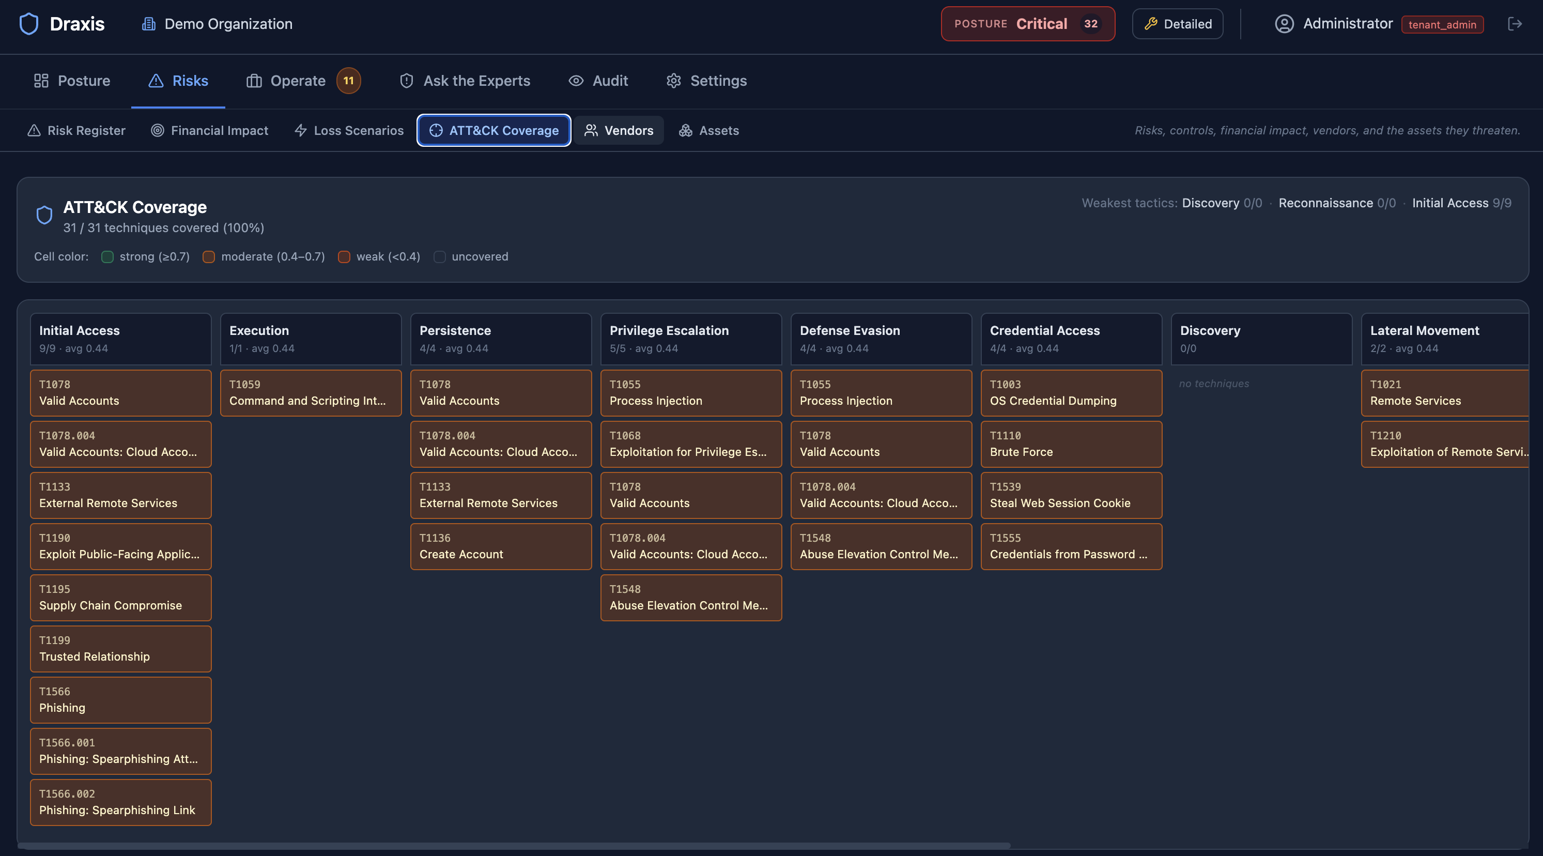Image resolution: width=1543 pixels, height=856 pixels.
Task: Click the Vendors people icon
Action: tap(591, 131)
